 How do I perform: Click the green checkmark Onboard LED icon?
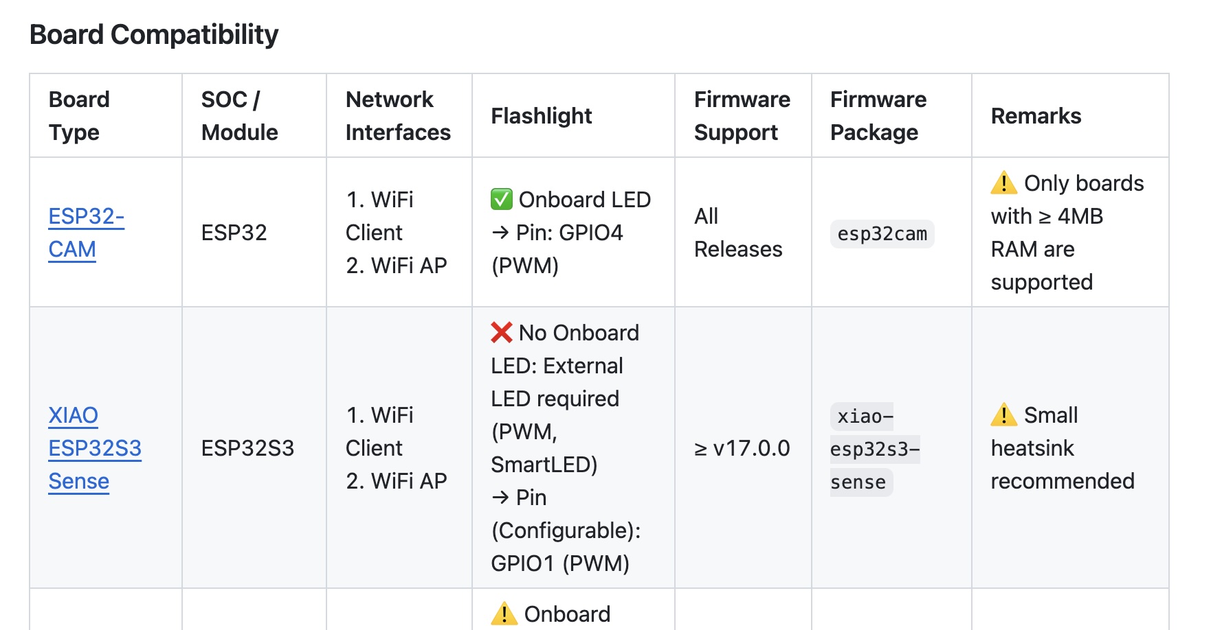coord(502,200)
